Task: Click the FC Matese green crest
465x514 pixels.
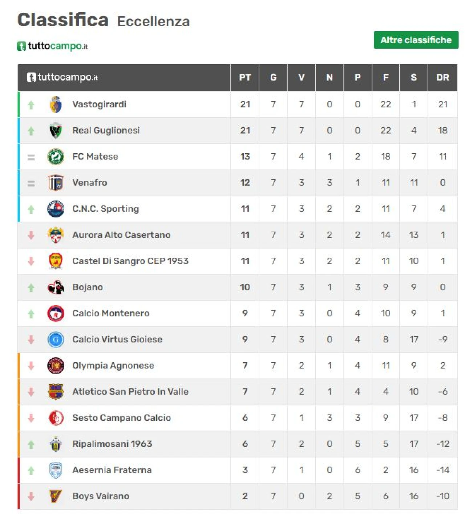Action: [x=56, y=157]
